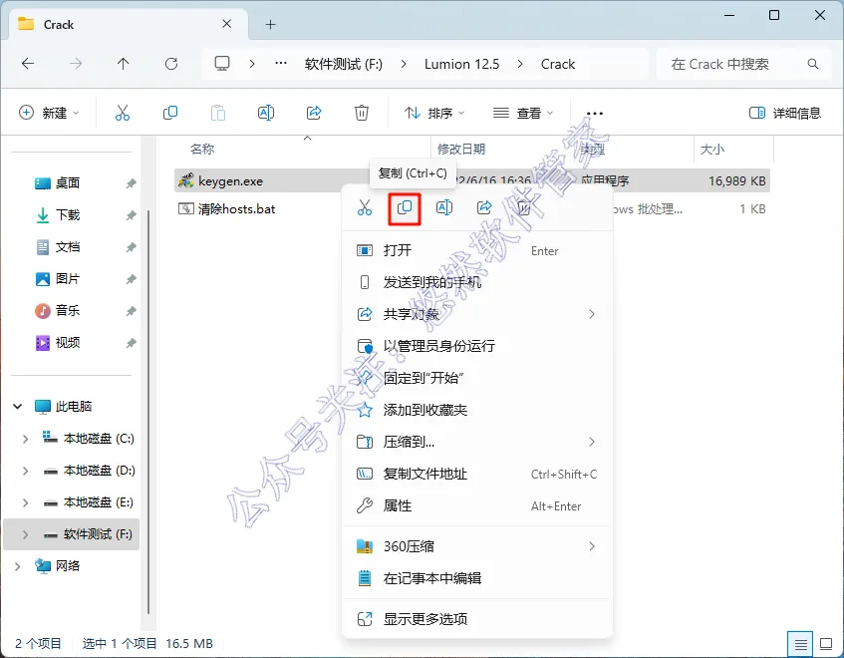This screenshot has height=658, width=844.
Task: Click the This PC monitor icon in address bar
Action: [x=222, y=64]
